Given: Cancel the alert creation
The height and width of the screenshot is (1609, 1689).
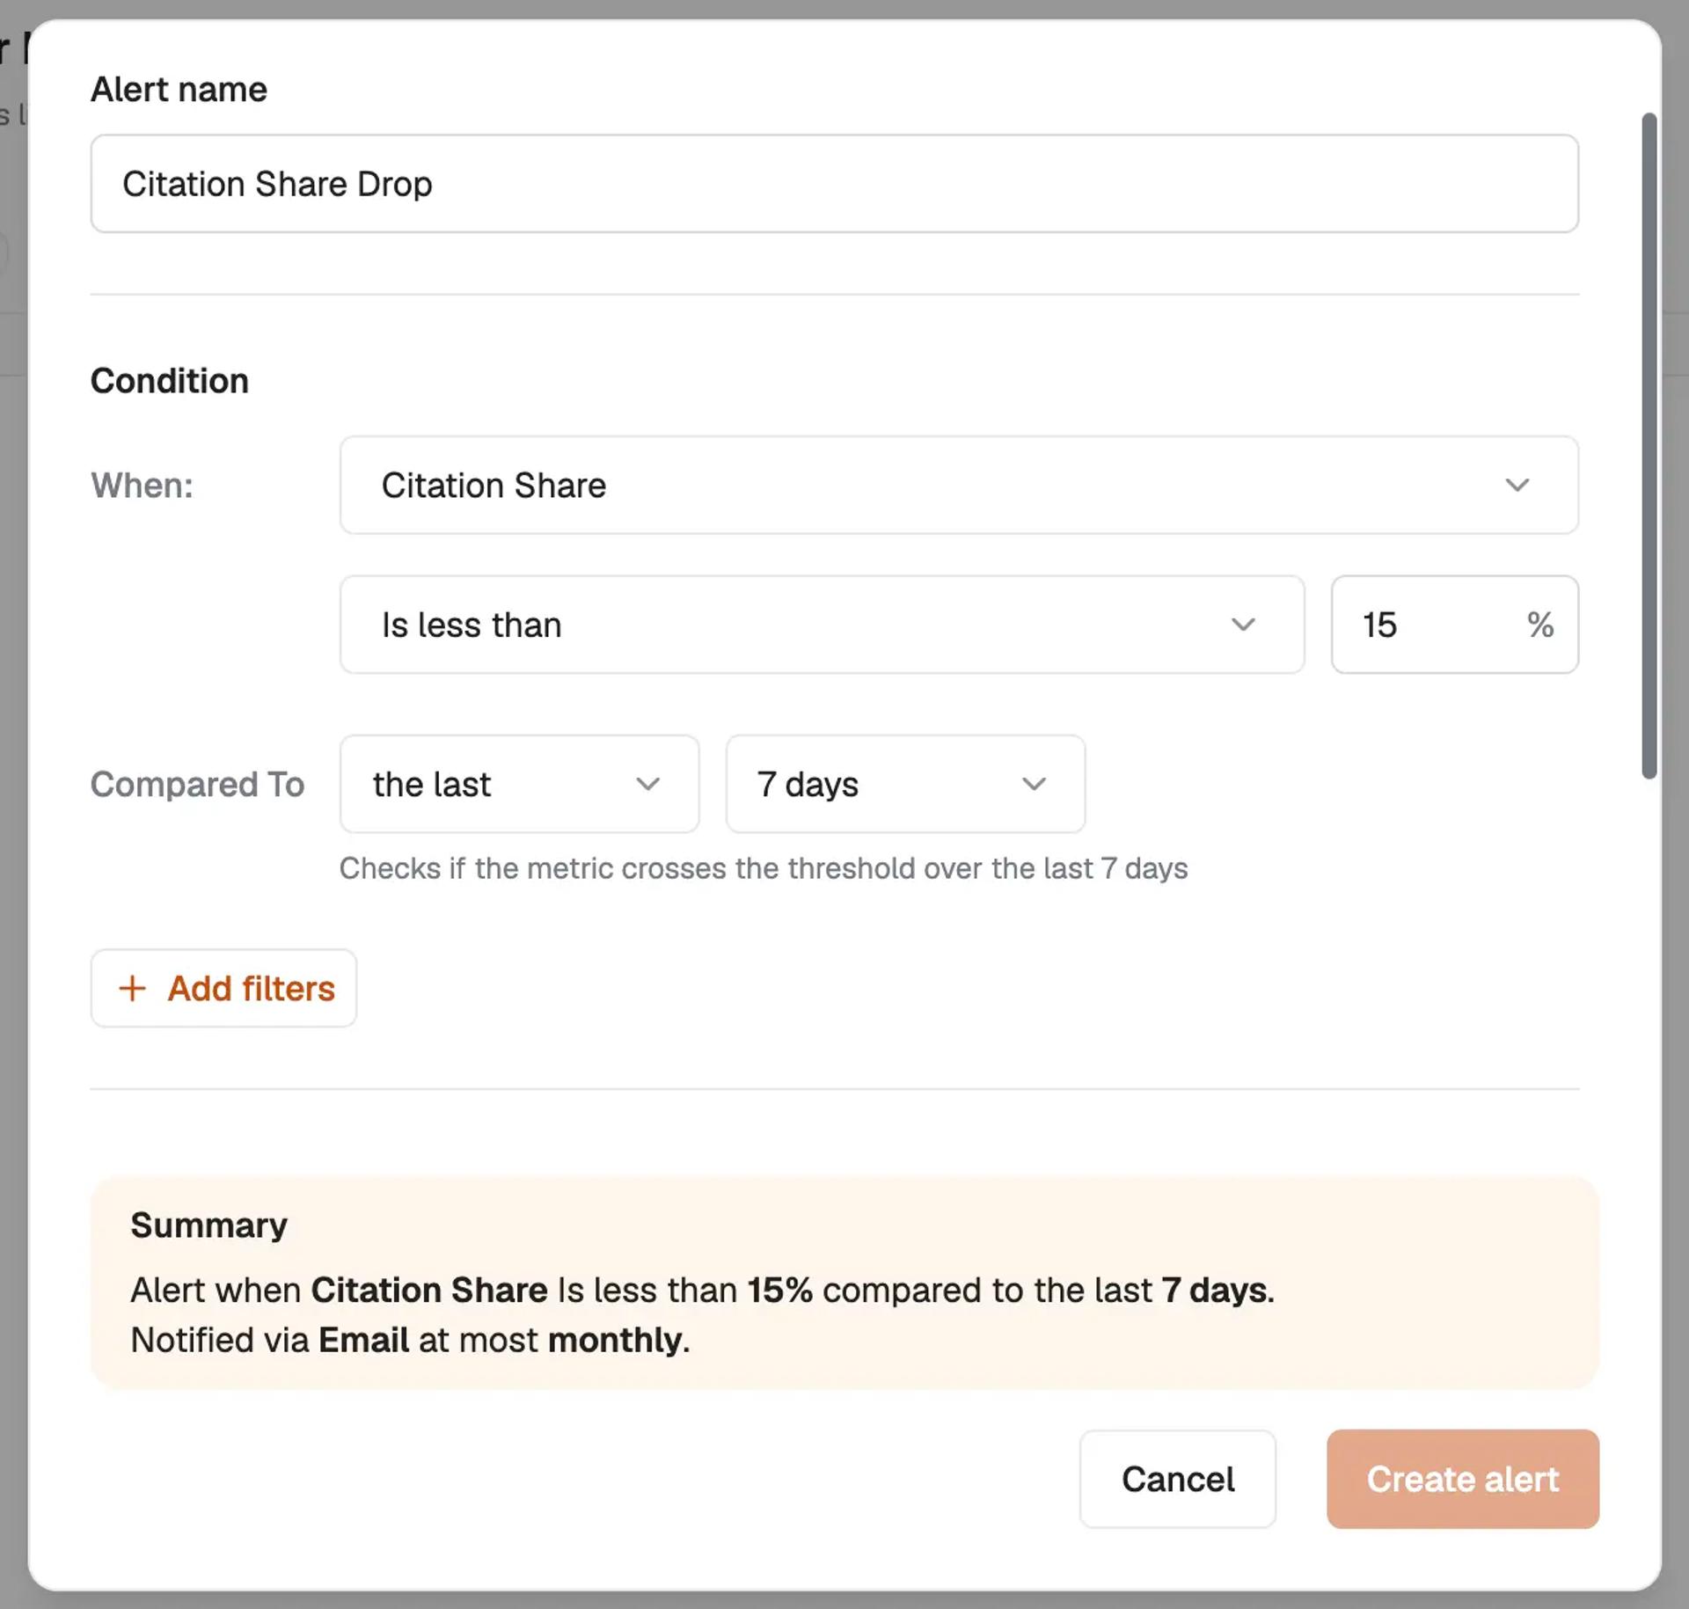Looking at the screenshot, I should coord(1177,1479).
